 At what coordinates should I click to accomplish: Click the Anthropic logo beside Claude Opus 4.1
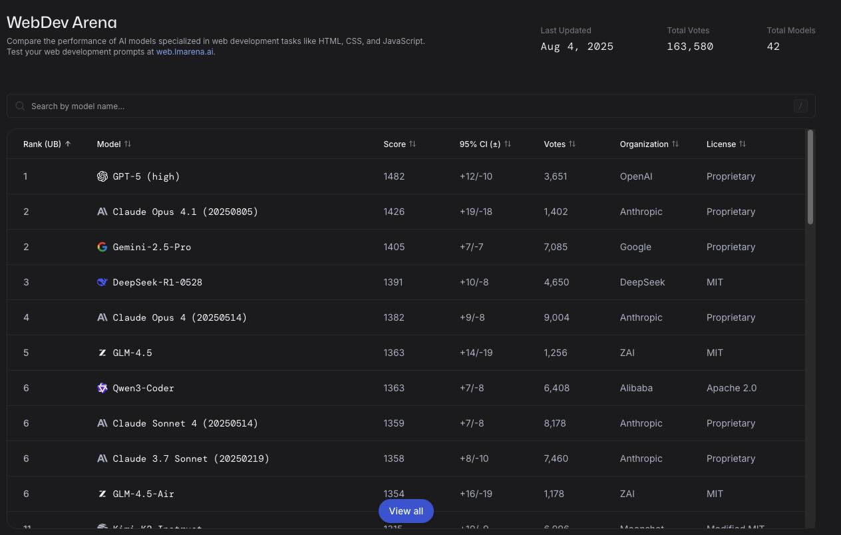pos(102,212)
